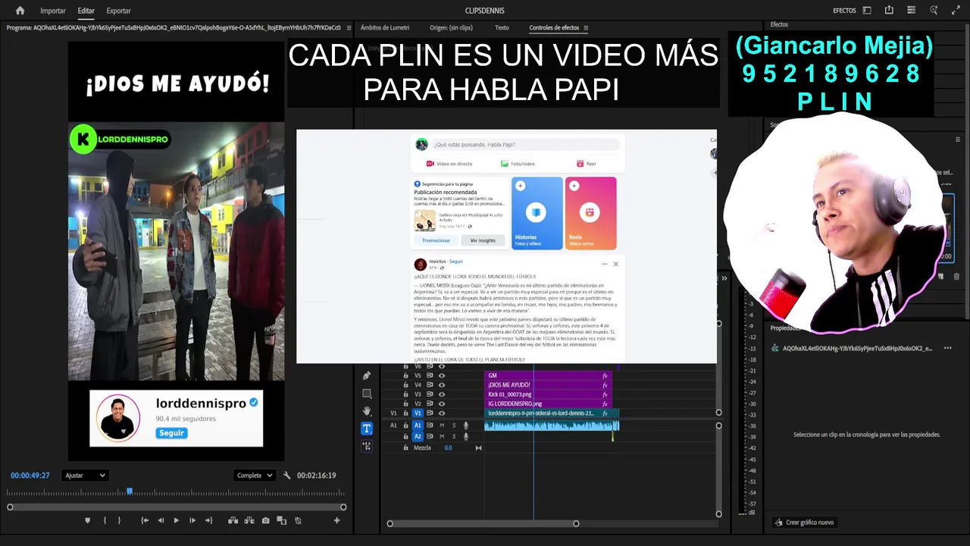This screenshot has width=970, height=546.
Task: Select the ¡DIOS ME AYUDÓ! timeline clip
Action: click(547, 385)
